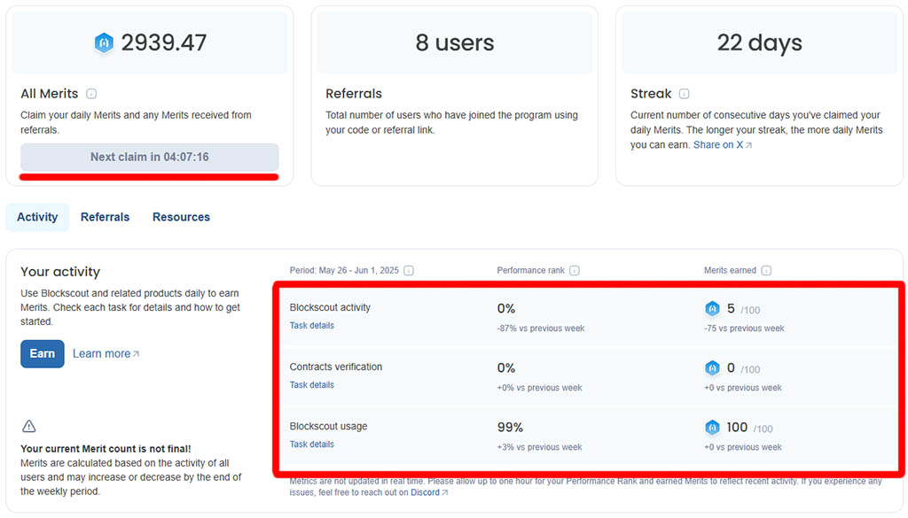Click the Merit icon in Blockscout activity row

712,309
